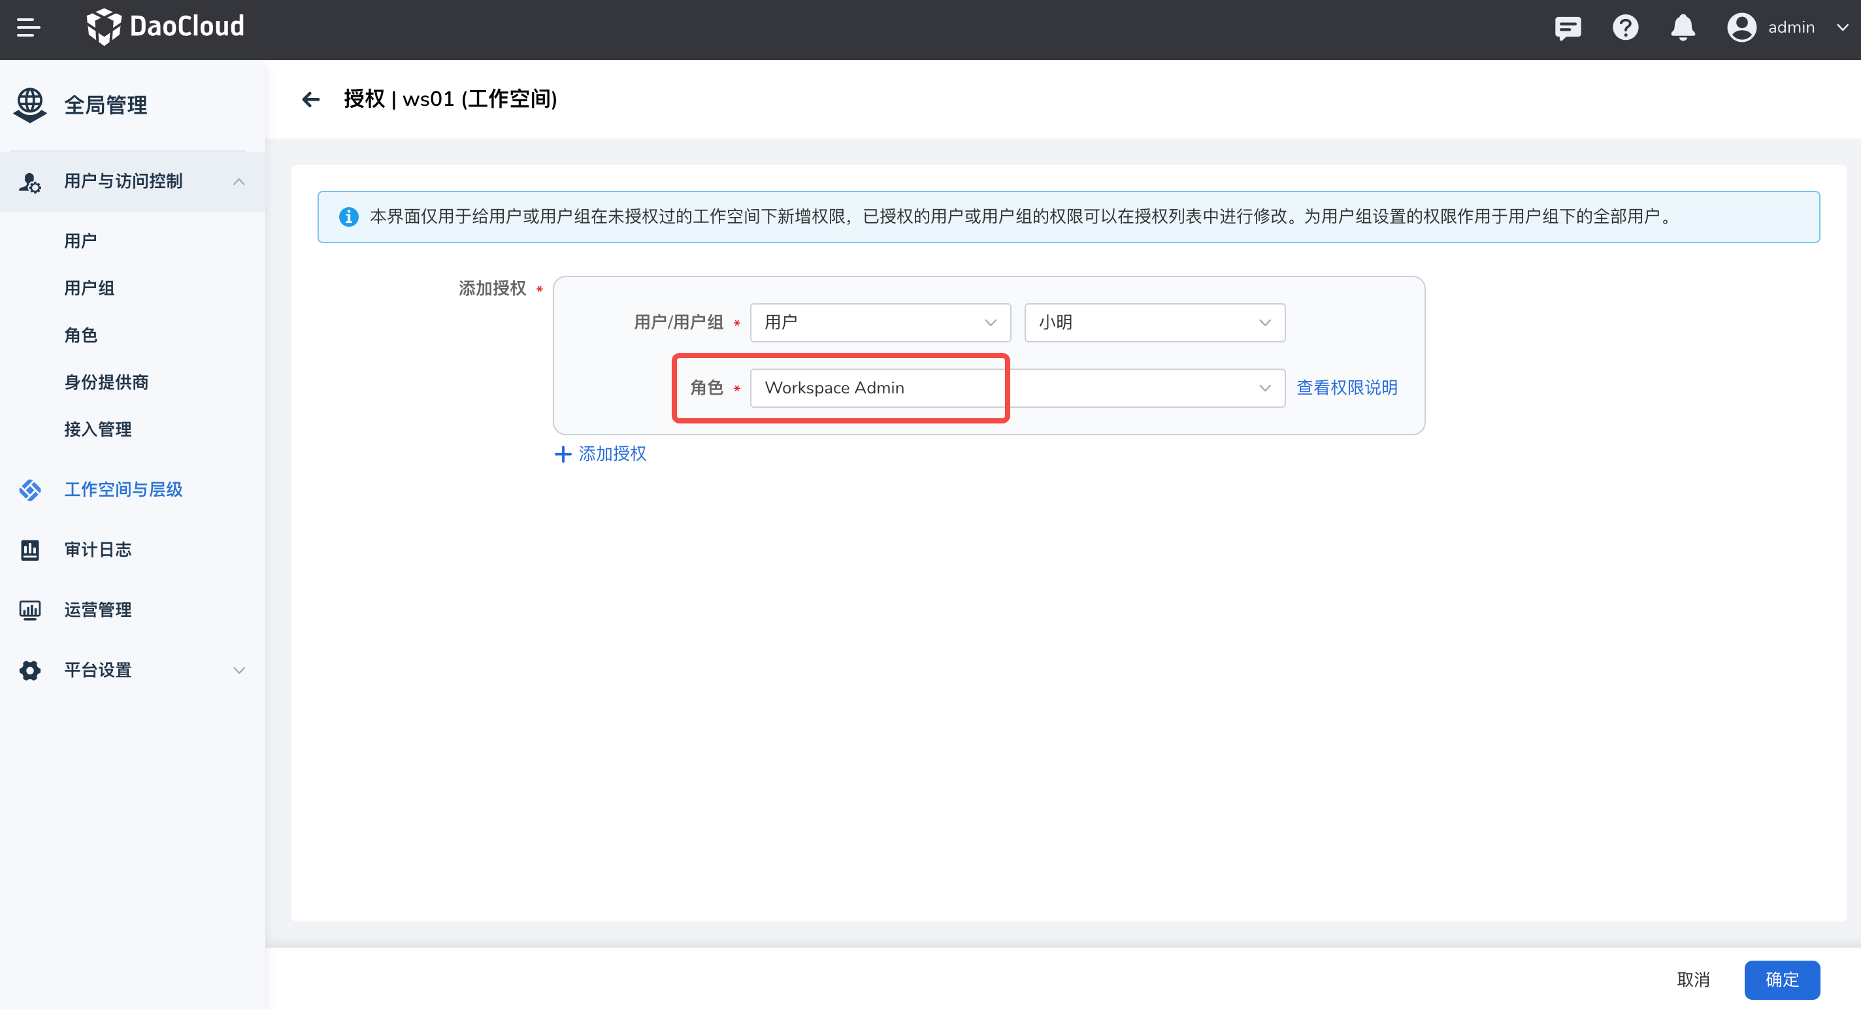This screenshot has width=1861, height=1009.
Task: Open the role assignment second dropdown
Action: (x=1264, y=388)
